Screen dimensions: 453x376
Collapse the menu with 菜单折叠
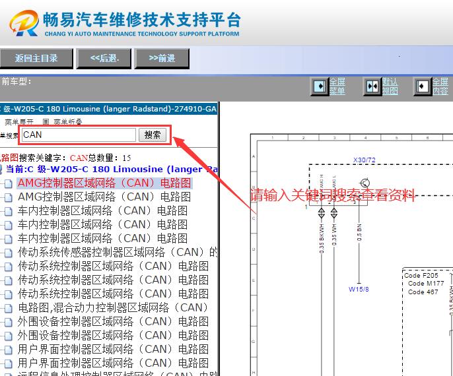pyautogui.click(x=68, y=122)
